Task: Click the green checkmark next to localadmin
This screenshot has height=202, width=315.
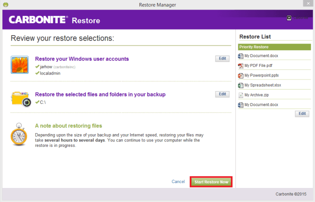Action: coord(37,73)
